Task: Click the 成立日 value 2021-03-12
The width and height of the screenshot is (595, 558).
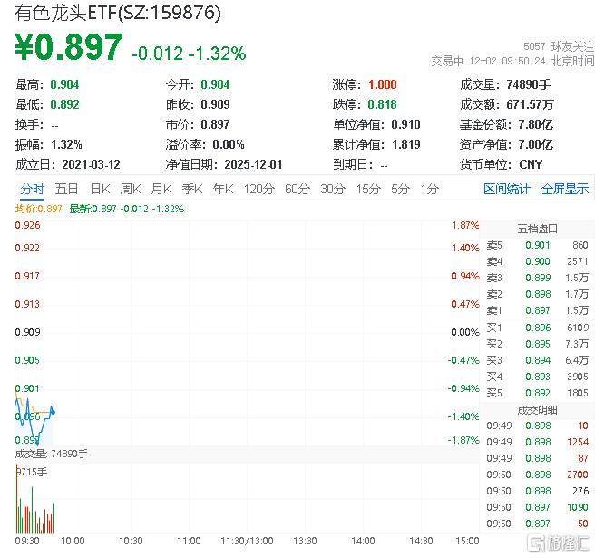Action: (x=91, y=164)
